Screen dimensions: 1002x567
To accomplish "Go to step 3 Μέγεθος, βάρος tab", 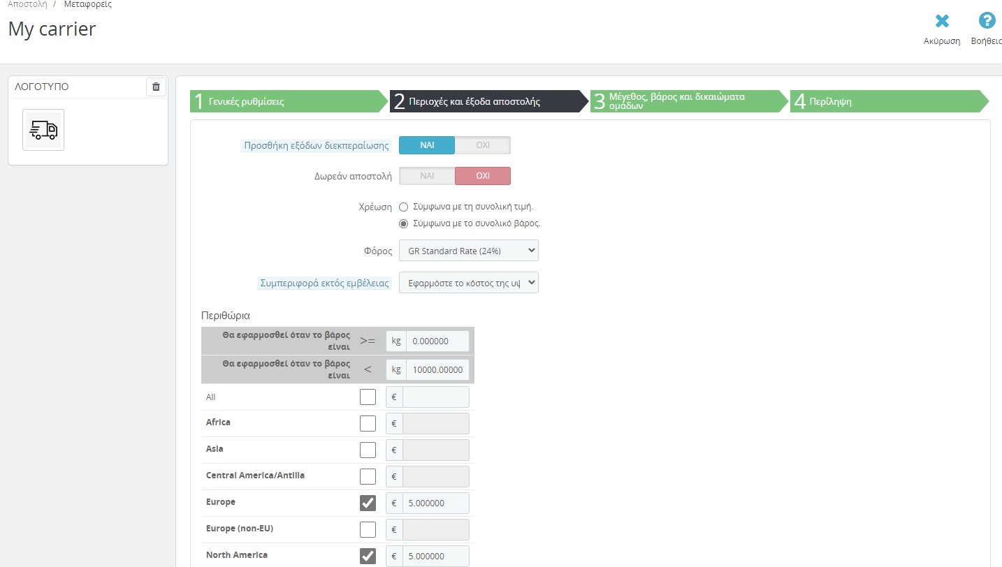I will 688,101.
